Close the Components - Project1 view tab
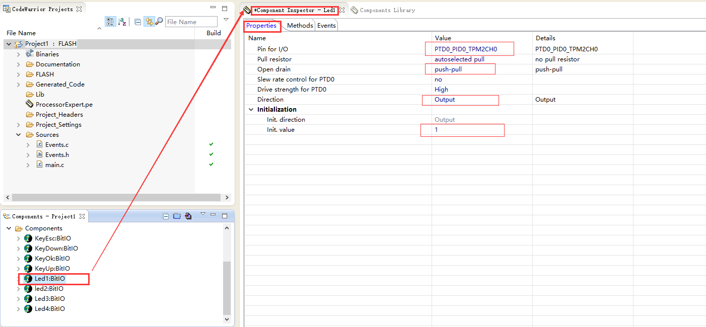The width and height of the screenshot is (706, 327). click(82, 216)
